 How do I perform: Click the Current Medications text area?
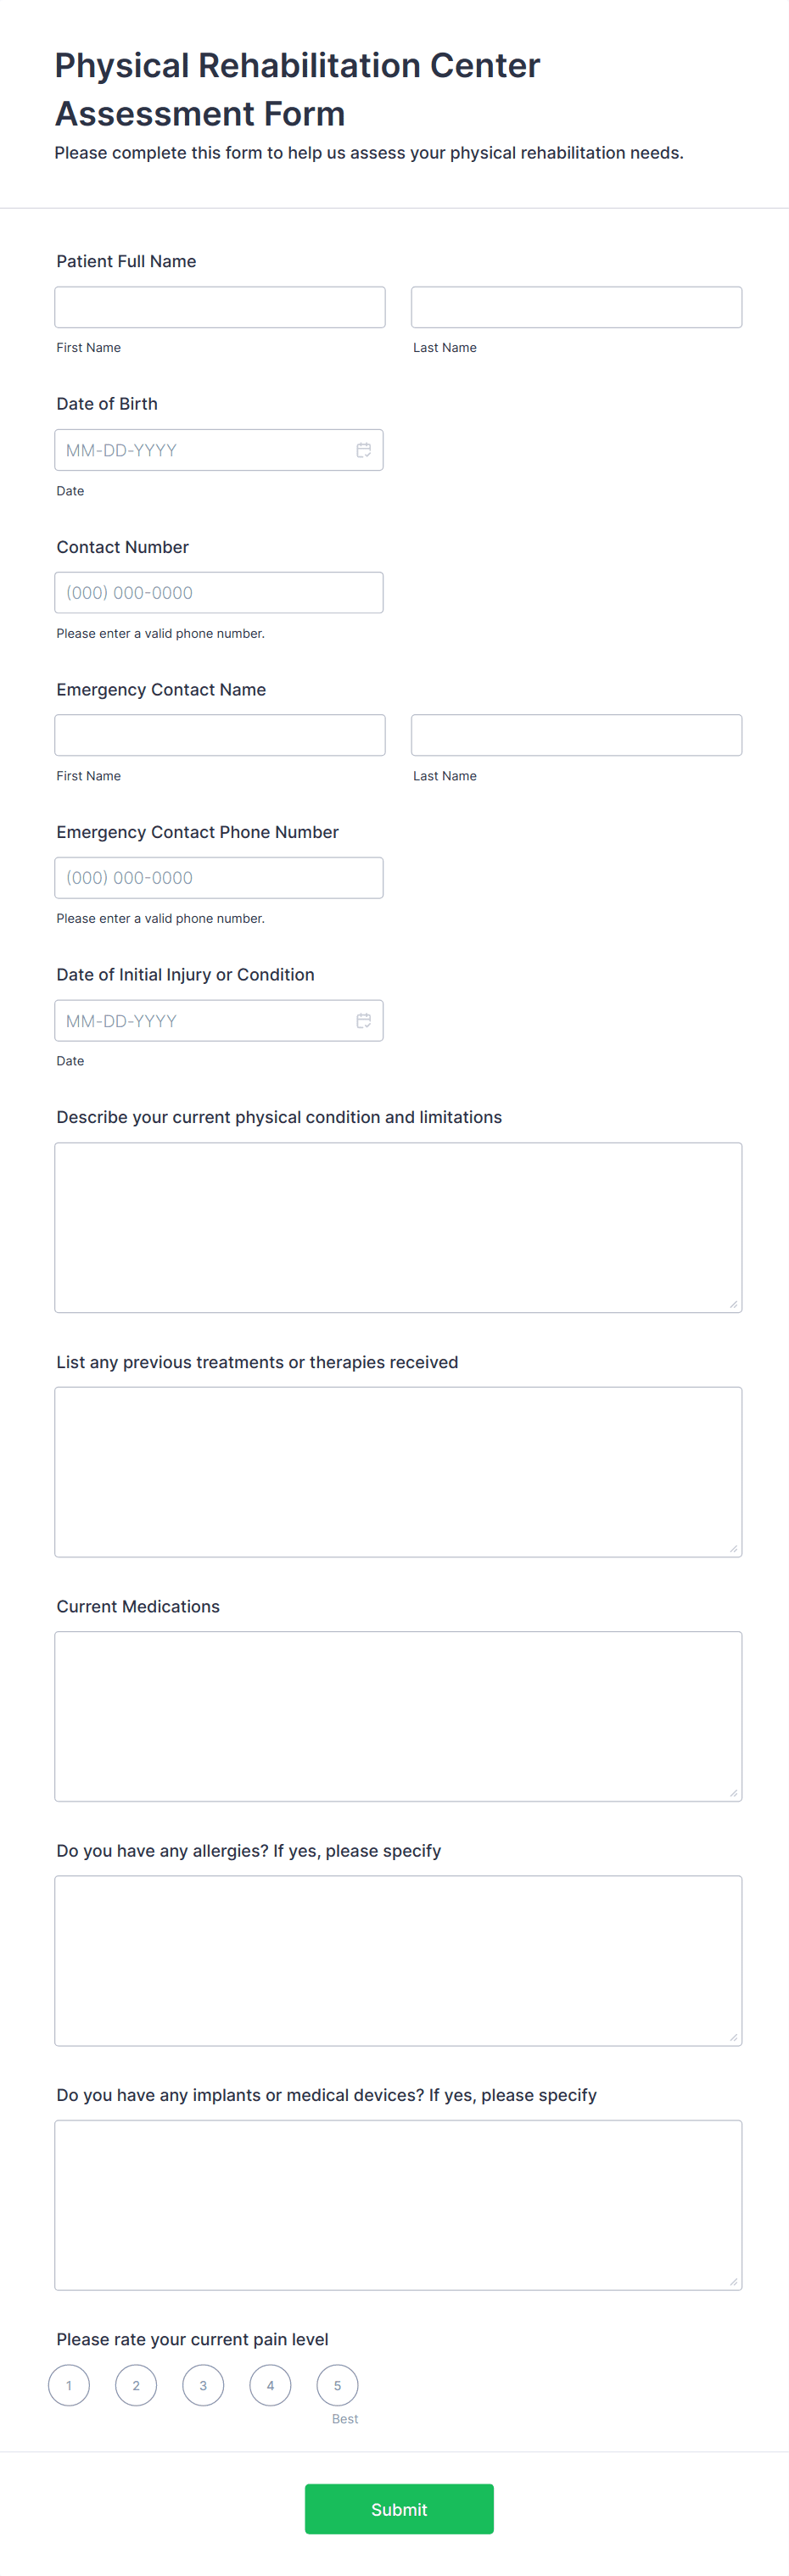point(398,1715)
